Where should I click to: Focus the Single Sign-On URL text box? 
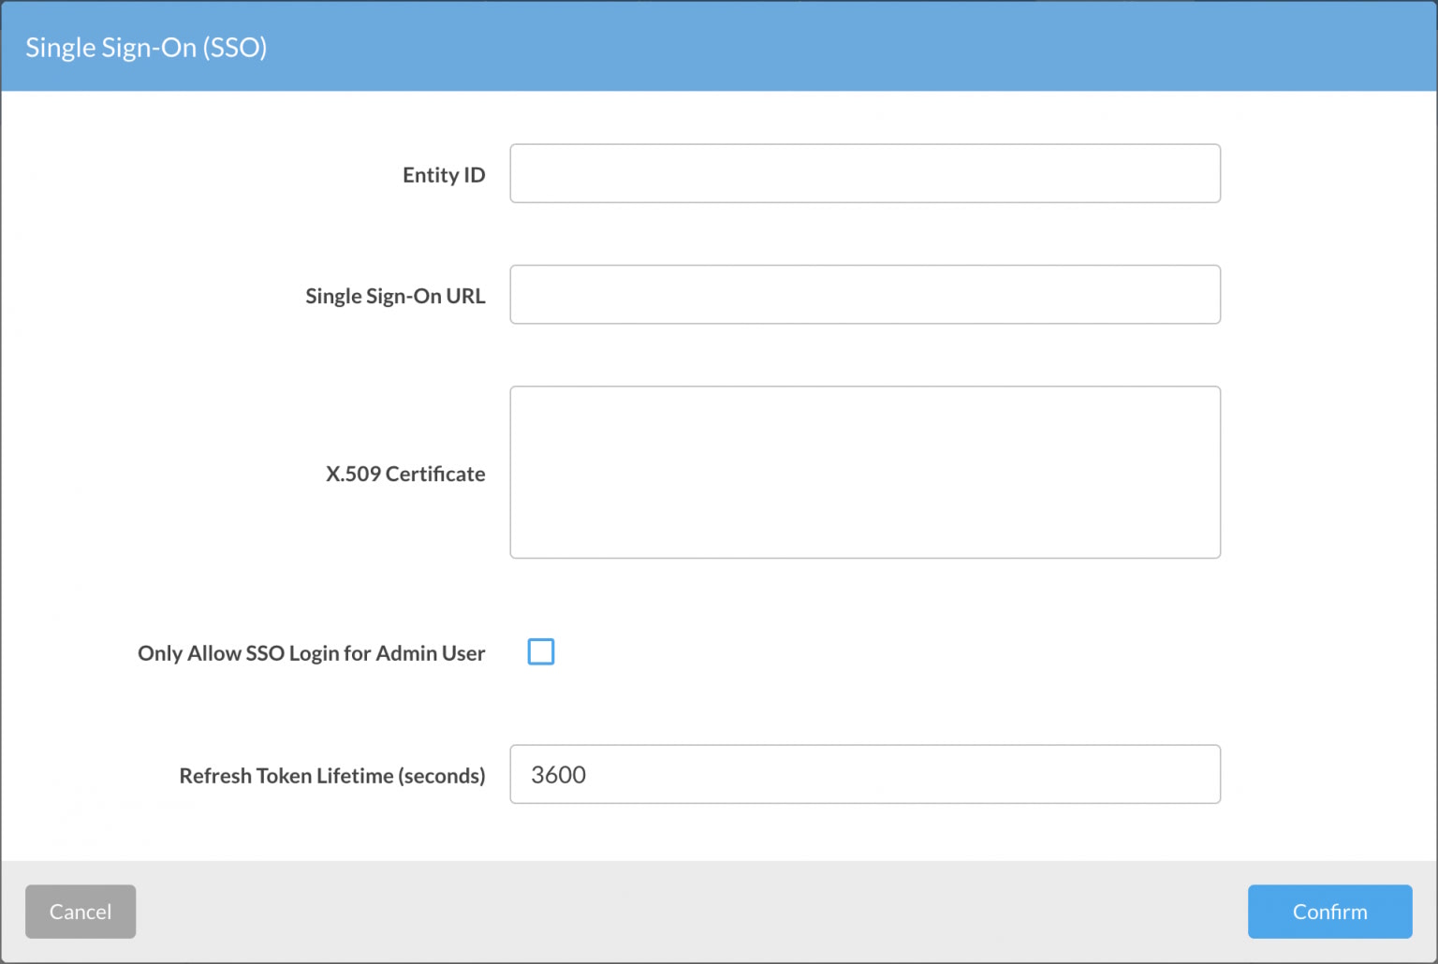(864, 295)
